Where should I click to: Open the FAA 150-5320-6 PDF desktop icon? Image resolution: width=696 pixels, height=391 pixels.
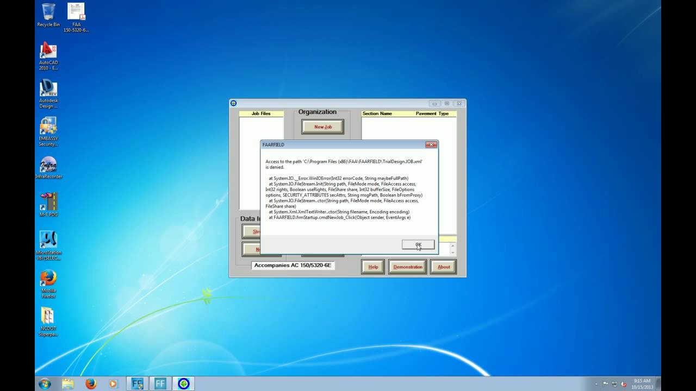pyautogui.click(x=76, y=18)
